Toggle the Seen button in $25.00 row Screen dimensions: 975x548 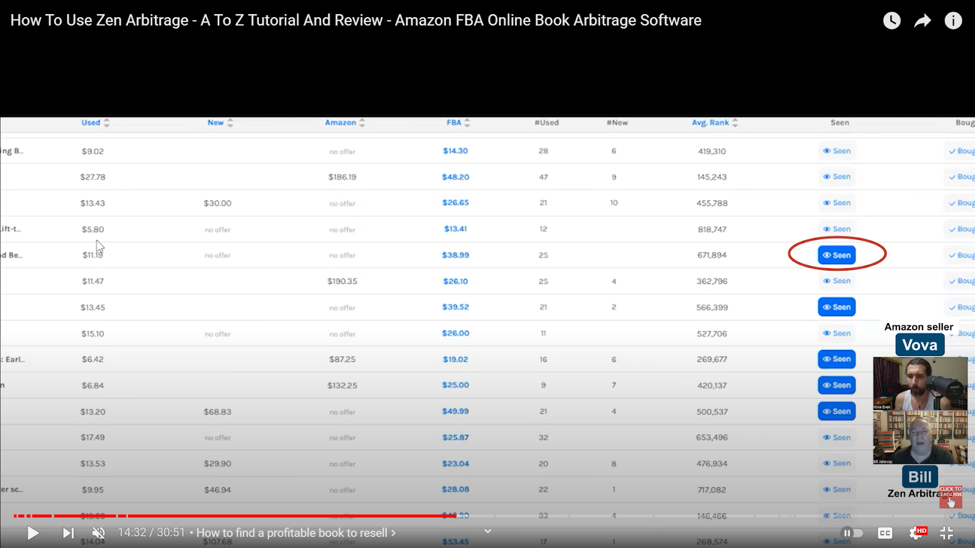[837, 385]
